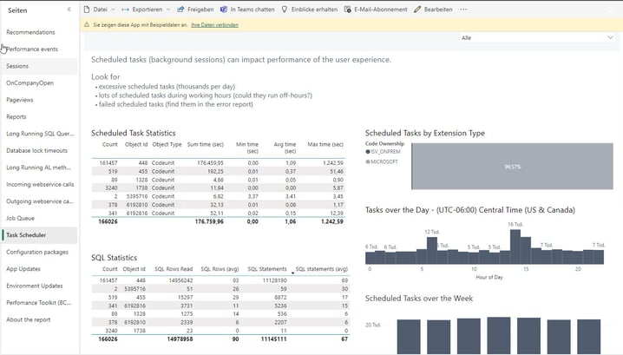
Task: Click 'Scheduled Tasks over the Week' title
Action: coord(419,299)
